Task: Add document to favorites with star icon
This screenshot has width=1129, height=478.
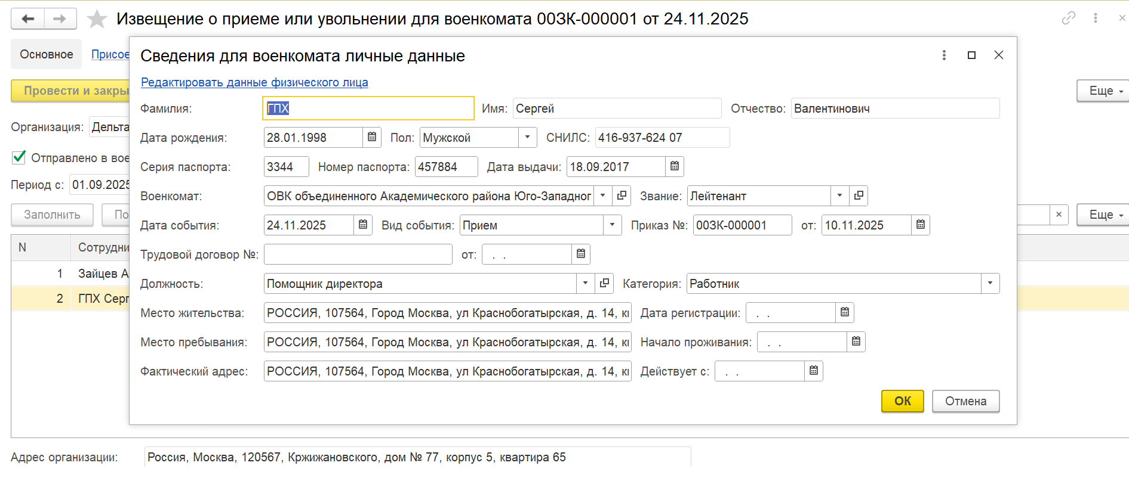Action: [x=97, y=19]
